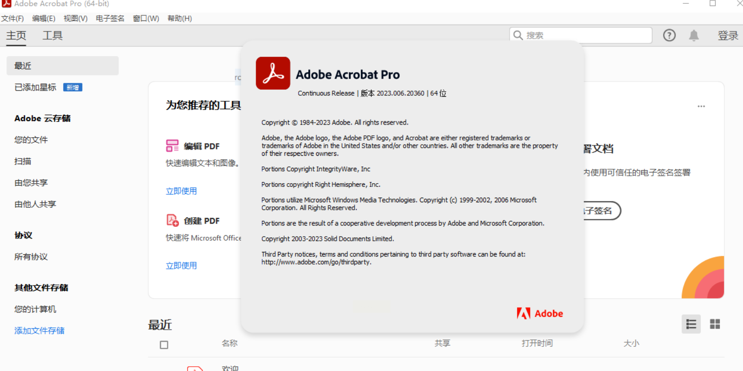This screenshot has height=371, width=743.
Task: Open the 编辑(E) menu
Action: click(x=44, y=19)
